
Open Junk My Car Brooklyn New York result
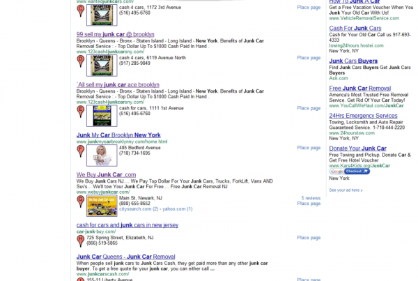pos(118,135)
